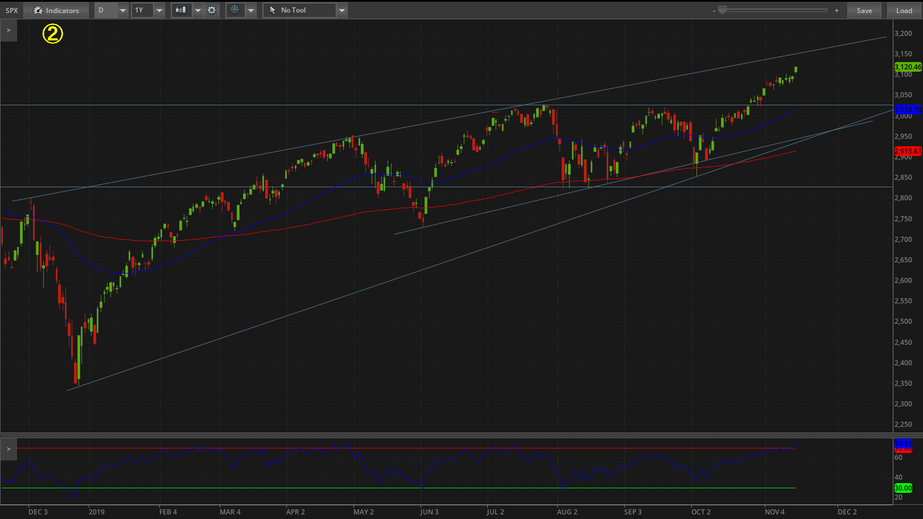Viewport: 923px width, 519px height.
Task: Click the zoom in plus icon
Action: pos(837,10)
